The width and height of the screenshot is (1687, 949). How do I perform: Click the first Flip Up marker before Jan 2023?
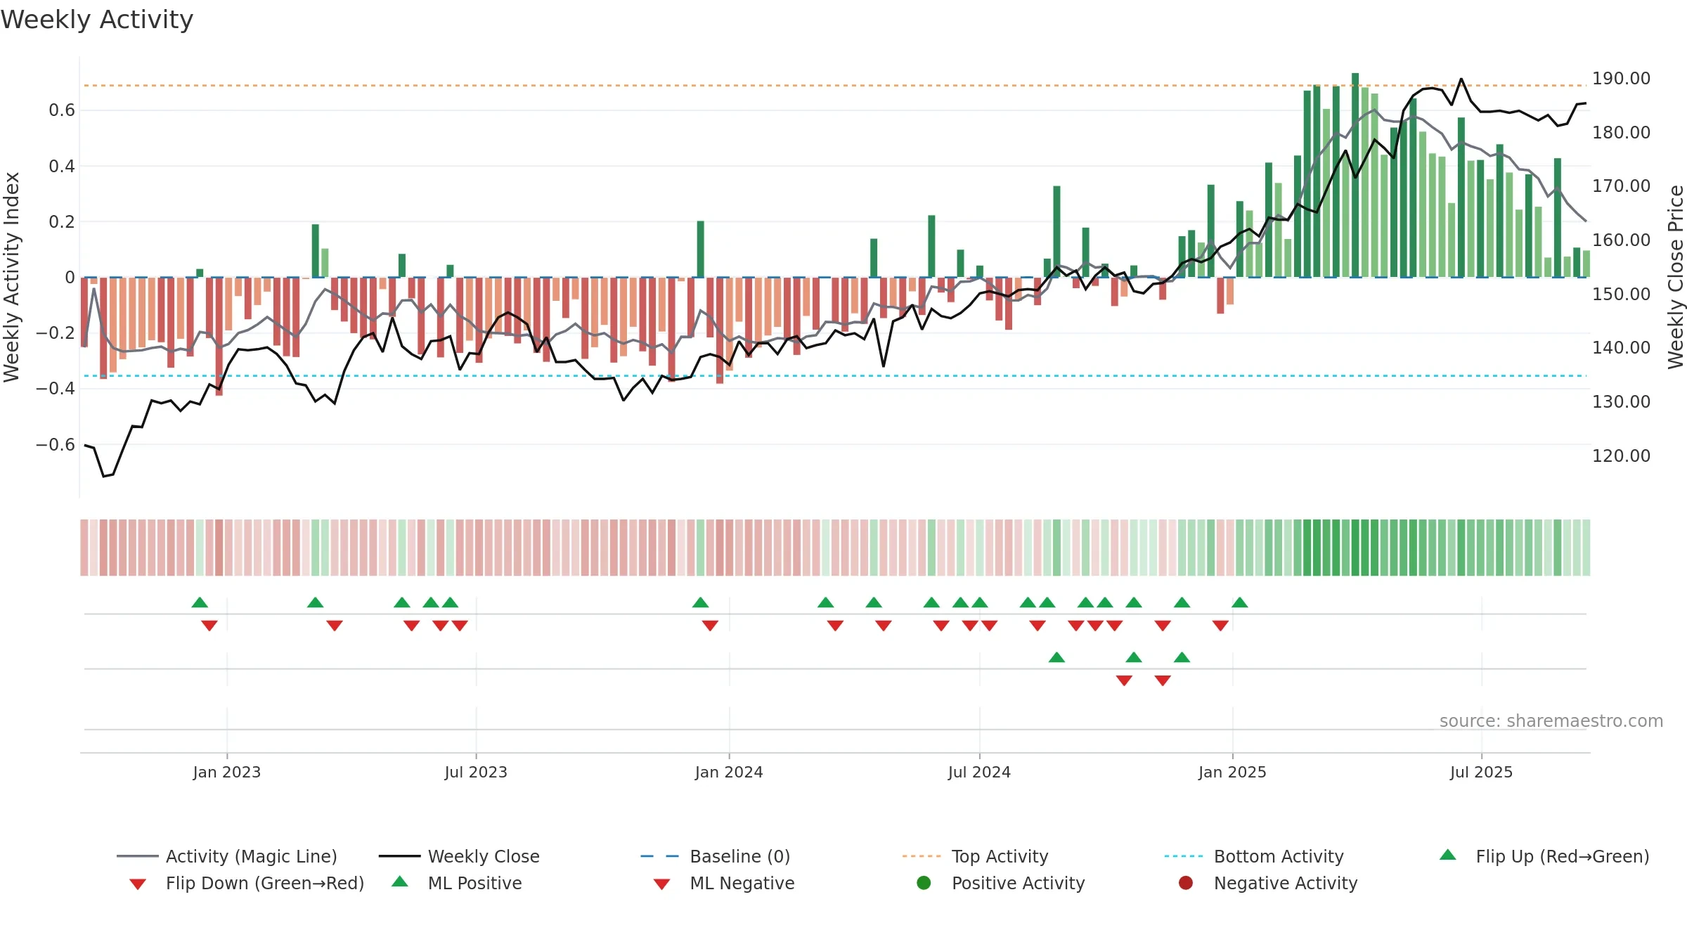point(200,602)
